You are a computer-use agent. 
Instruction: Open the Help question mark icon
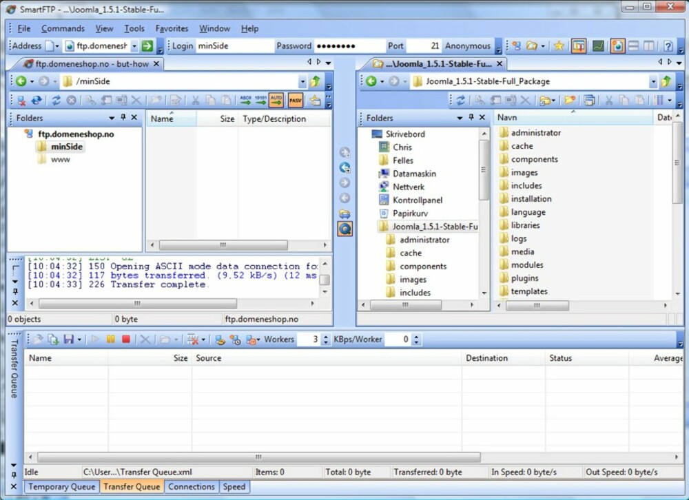tap(668, 45)
